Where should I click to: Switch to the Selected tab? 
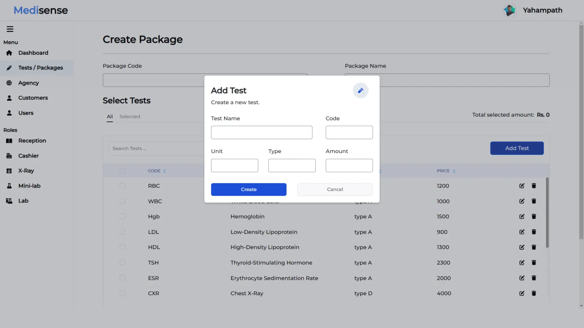[x=130, y=117]
